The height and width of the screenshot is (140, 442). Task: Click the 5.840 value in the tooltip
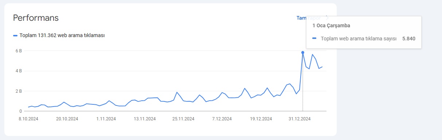coord(409,39)
